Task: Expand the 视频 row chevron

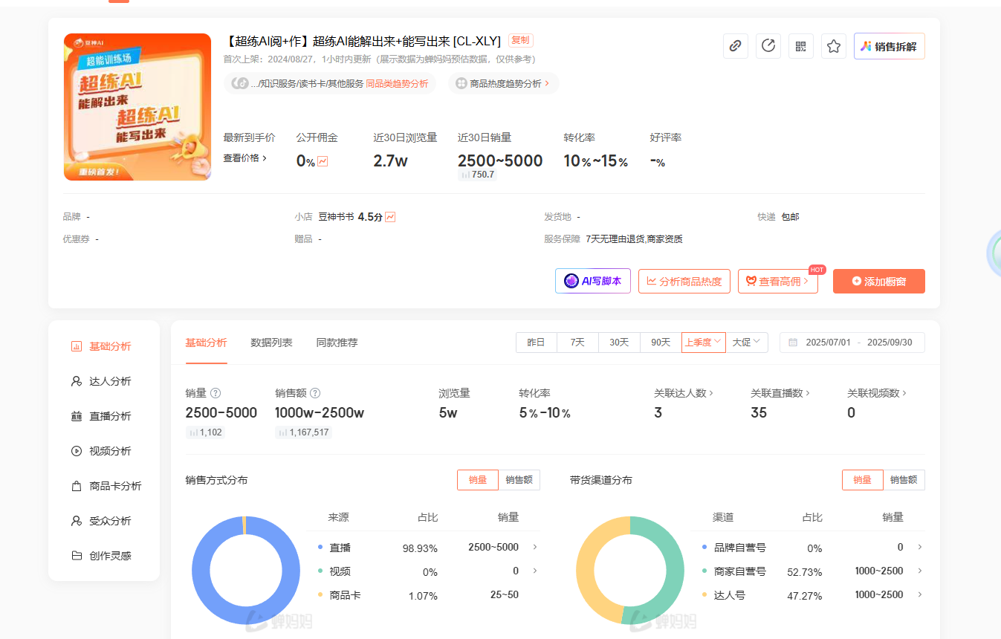Action: [x=535, y=571]
